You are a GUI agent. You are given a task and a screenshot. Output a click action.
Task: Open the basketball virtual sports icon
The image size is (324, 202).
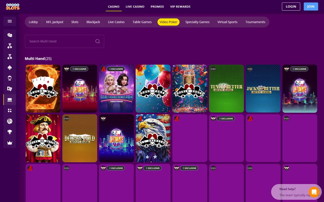pyautogui.click(x=10, y=121)
